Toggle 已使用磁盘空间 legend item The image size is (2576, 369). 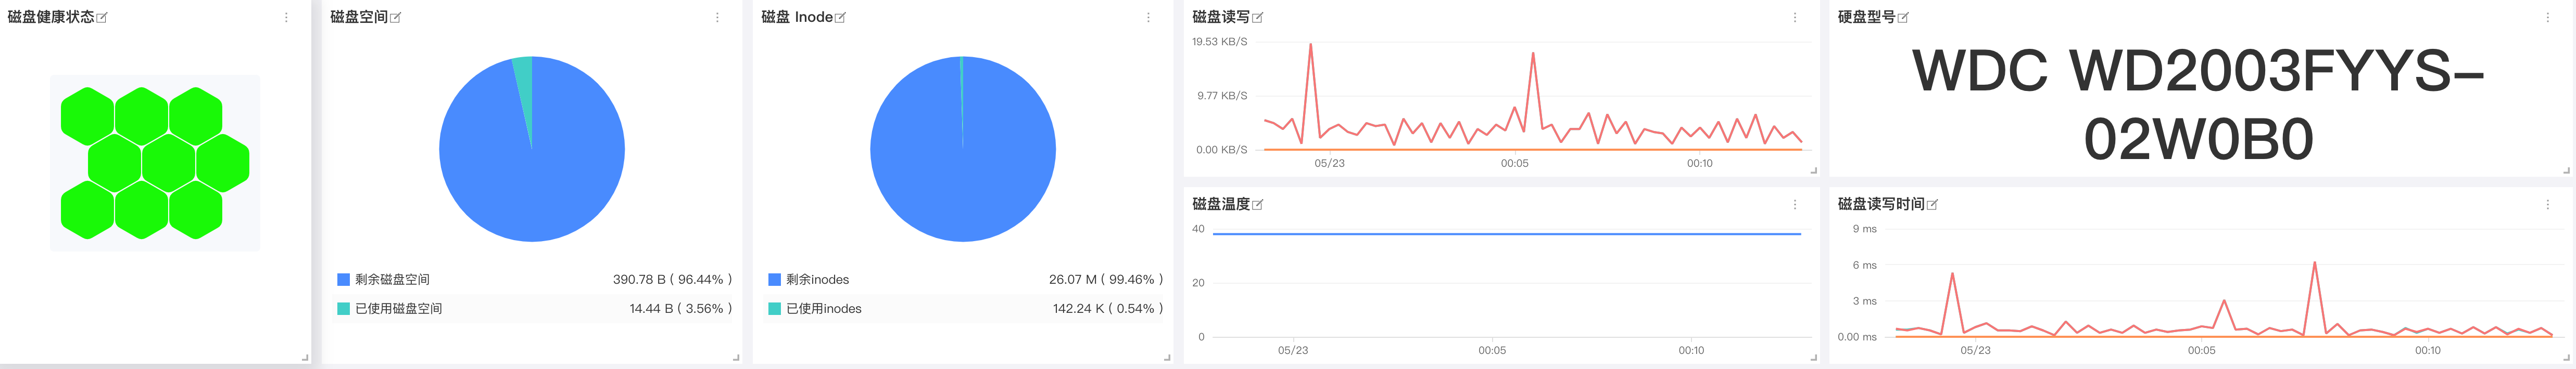click(535, 308)
